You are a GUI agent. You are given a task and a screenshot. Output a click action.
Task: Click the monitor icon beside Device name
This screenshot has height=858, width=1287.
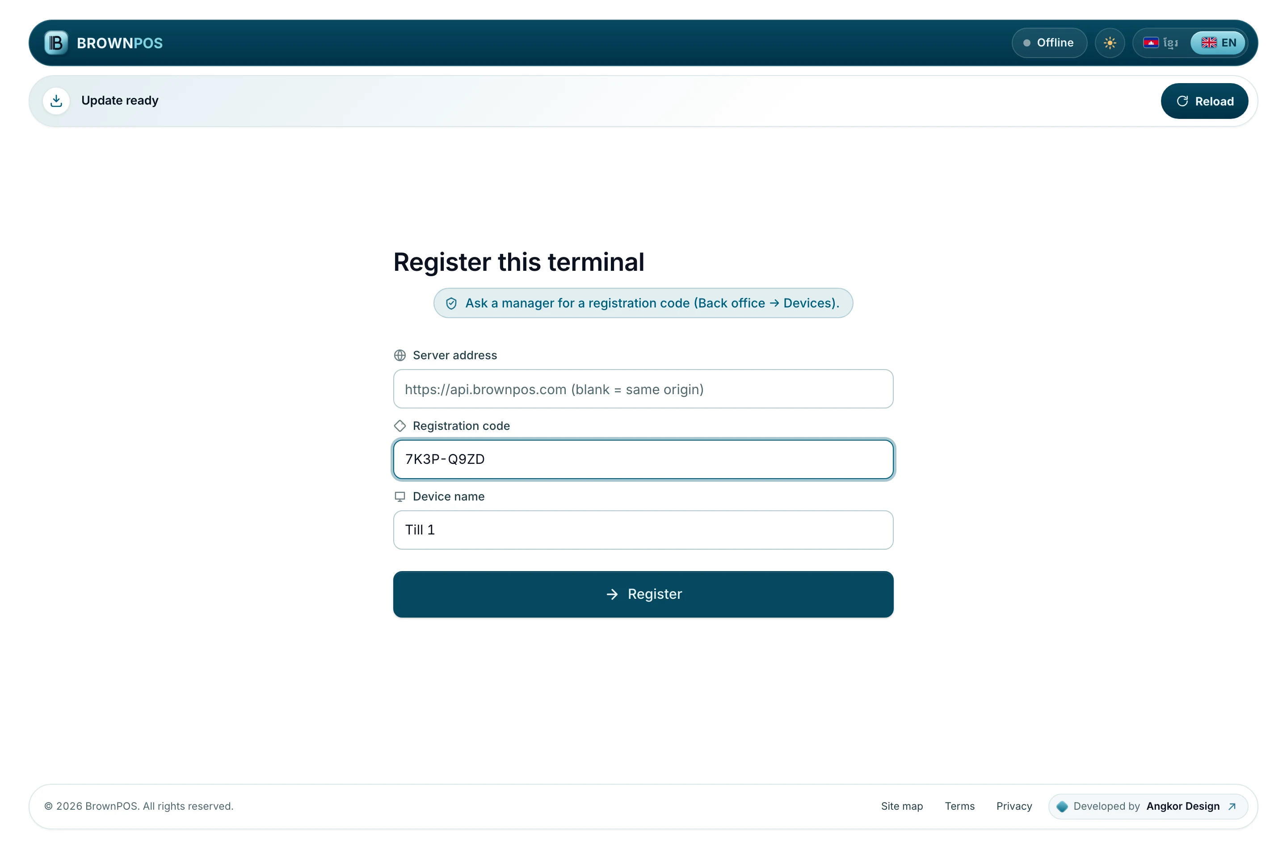click(x=400, y=496)
